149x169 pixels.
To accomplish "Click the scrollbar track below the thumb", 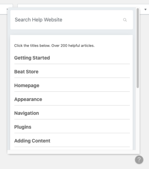I will tap(138, 118).
